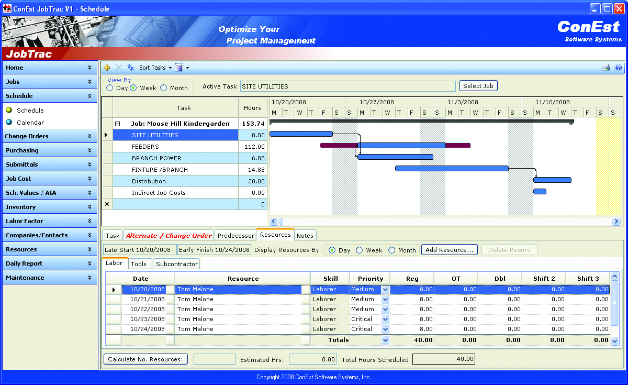Select the Week view-by radio button
The width and height of the screenshot is (628, 385).
tap(133, 88)
